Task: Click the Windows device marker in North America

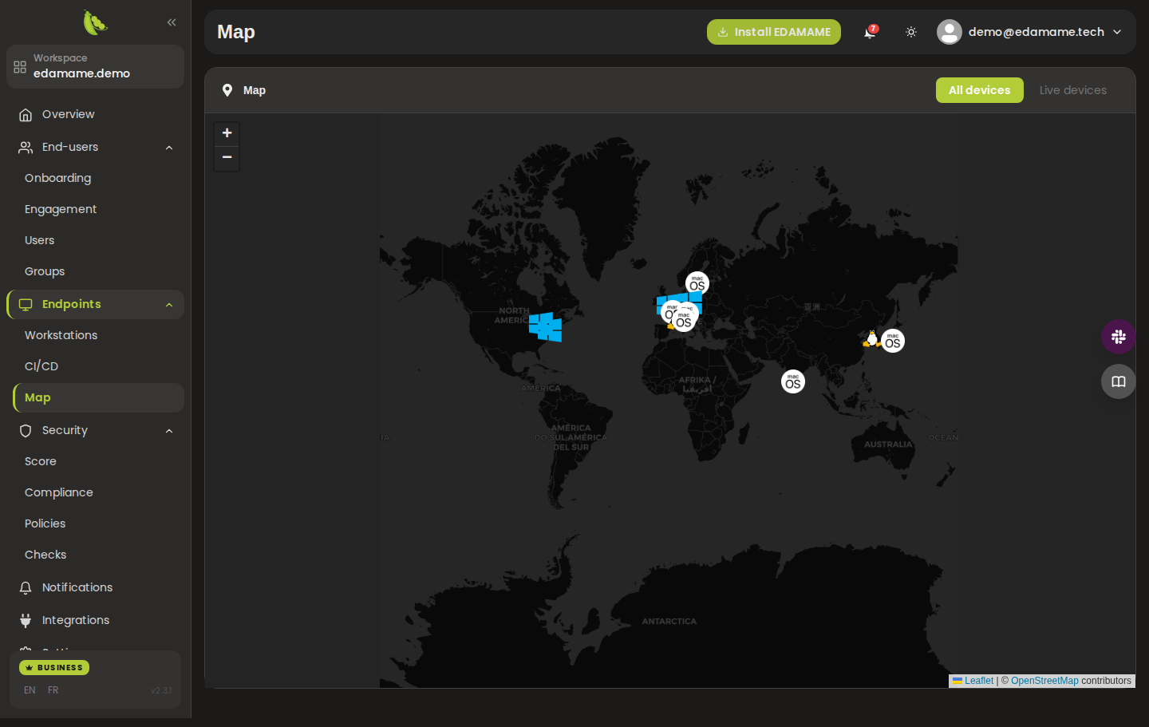Action: coord(546,326)
